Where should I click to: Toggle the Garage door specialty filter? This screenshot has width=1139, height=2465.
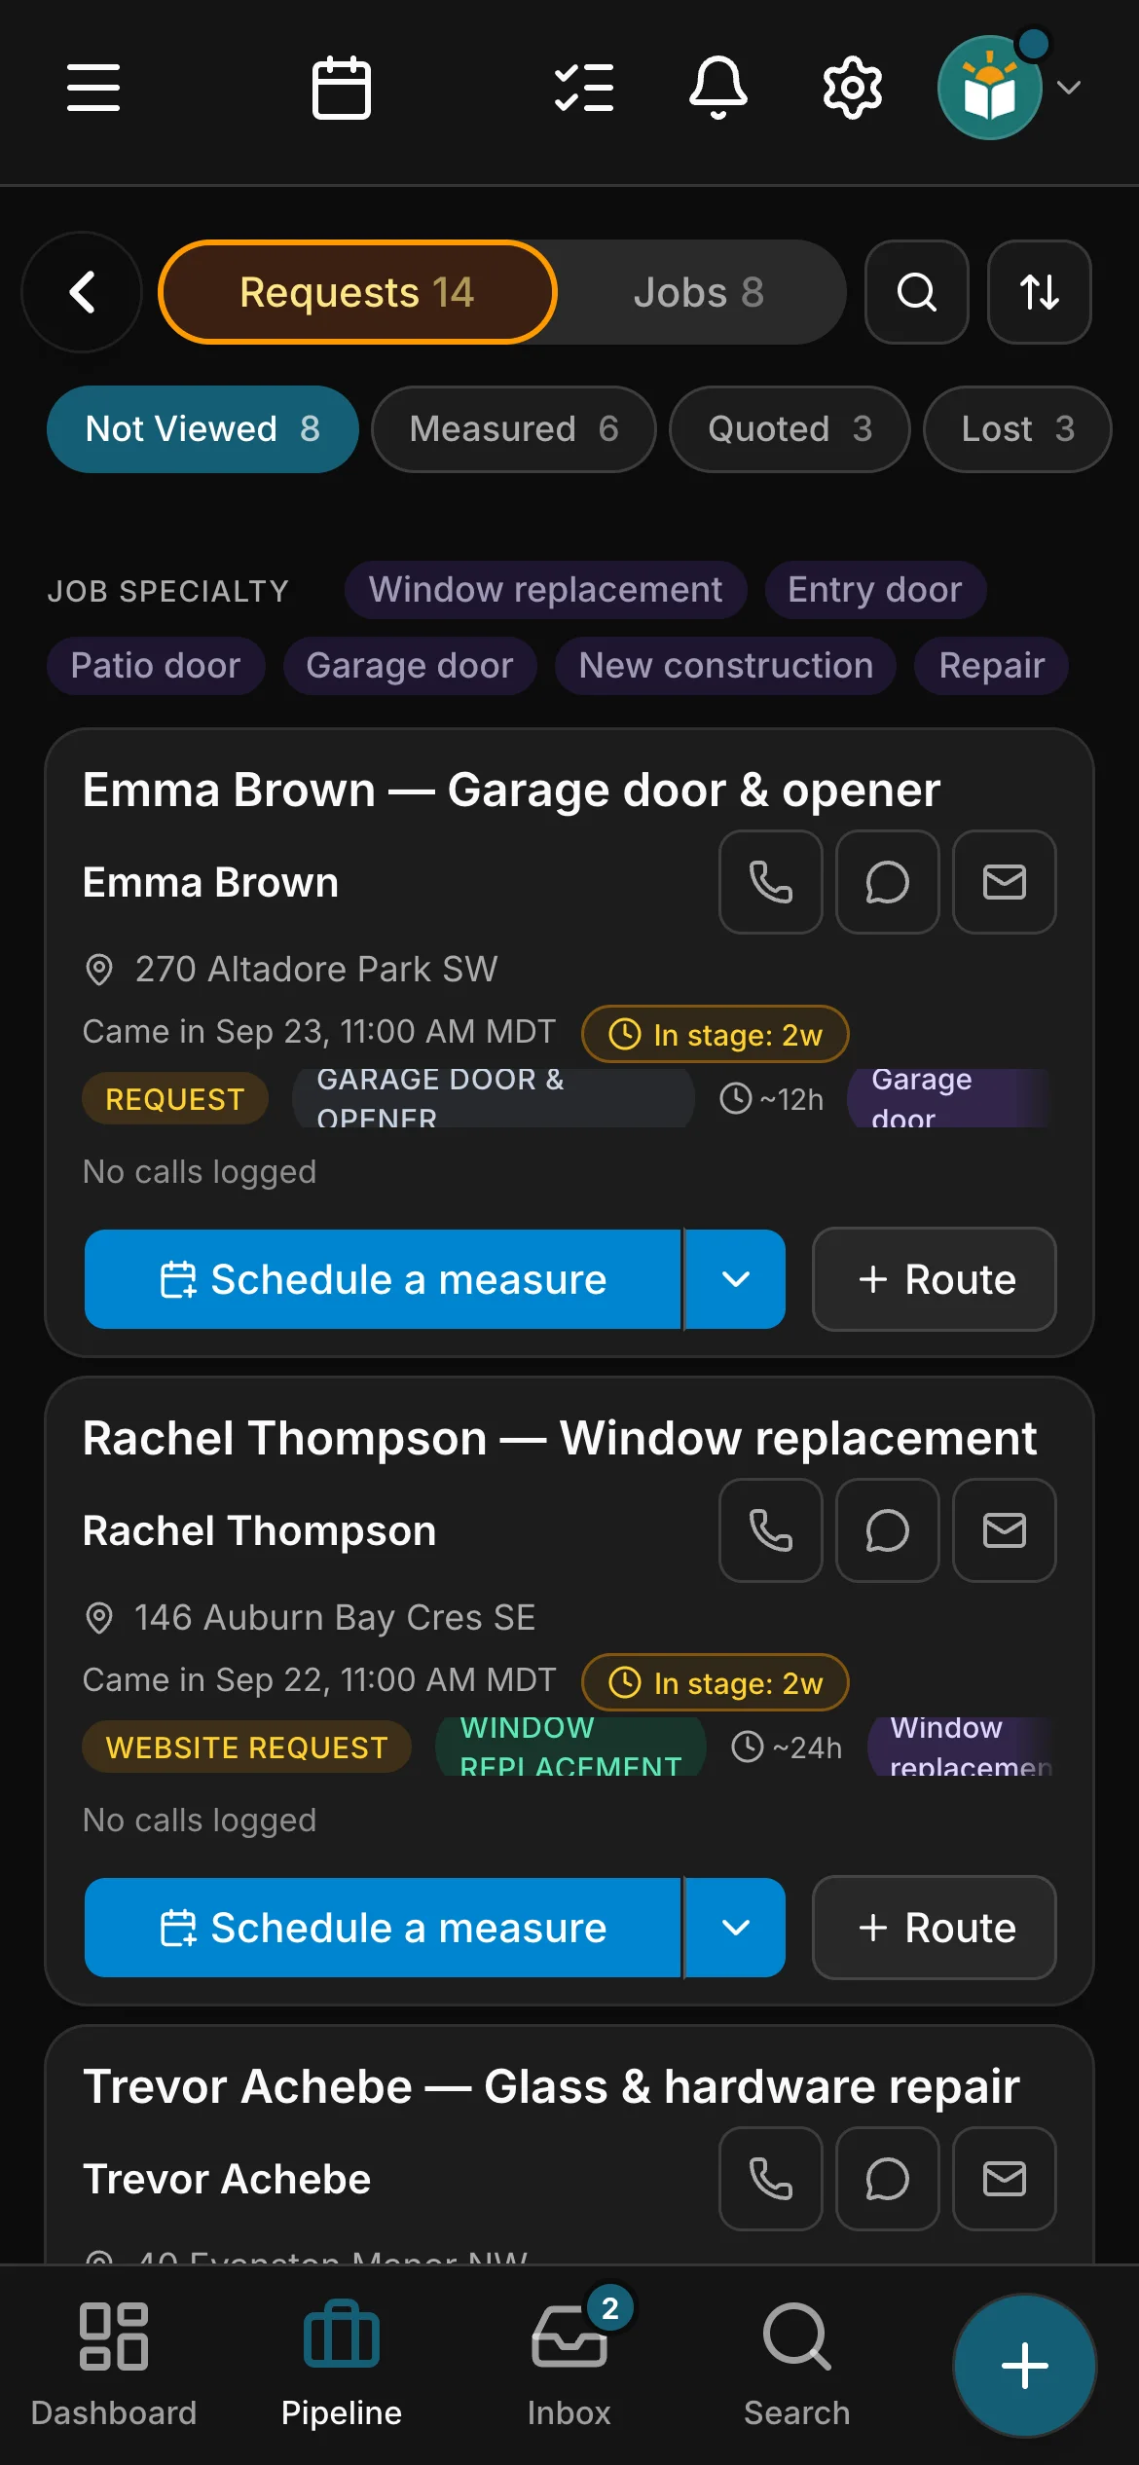pyautogui.click(x=410, y=666)
